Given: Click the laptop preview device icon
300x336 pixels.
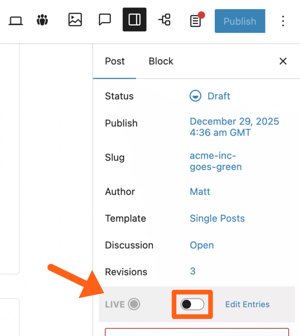Looking at the screenshot, I should (16, 20).
